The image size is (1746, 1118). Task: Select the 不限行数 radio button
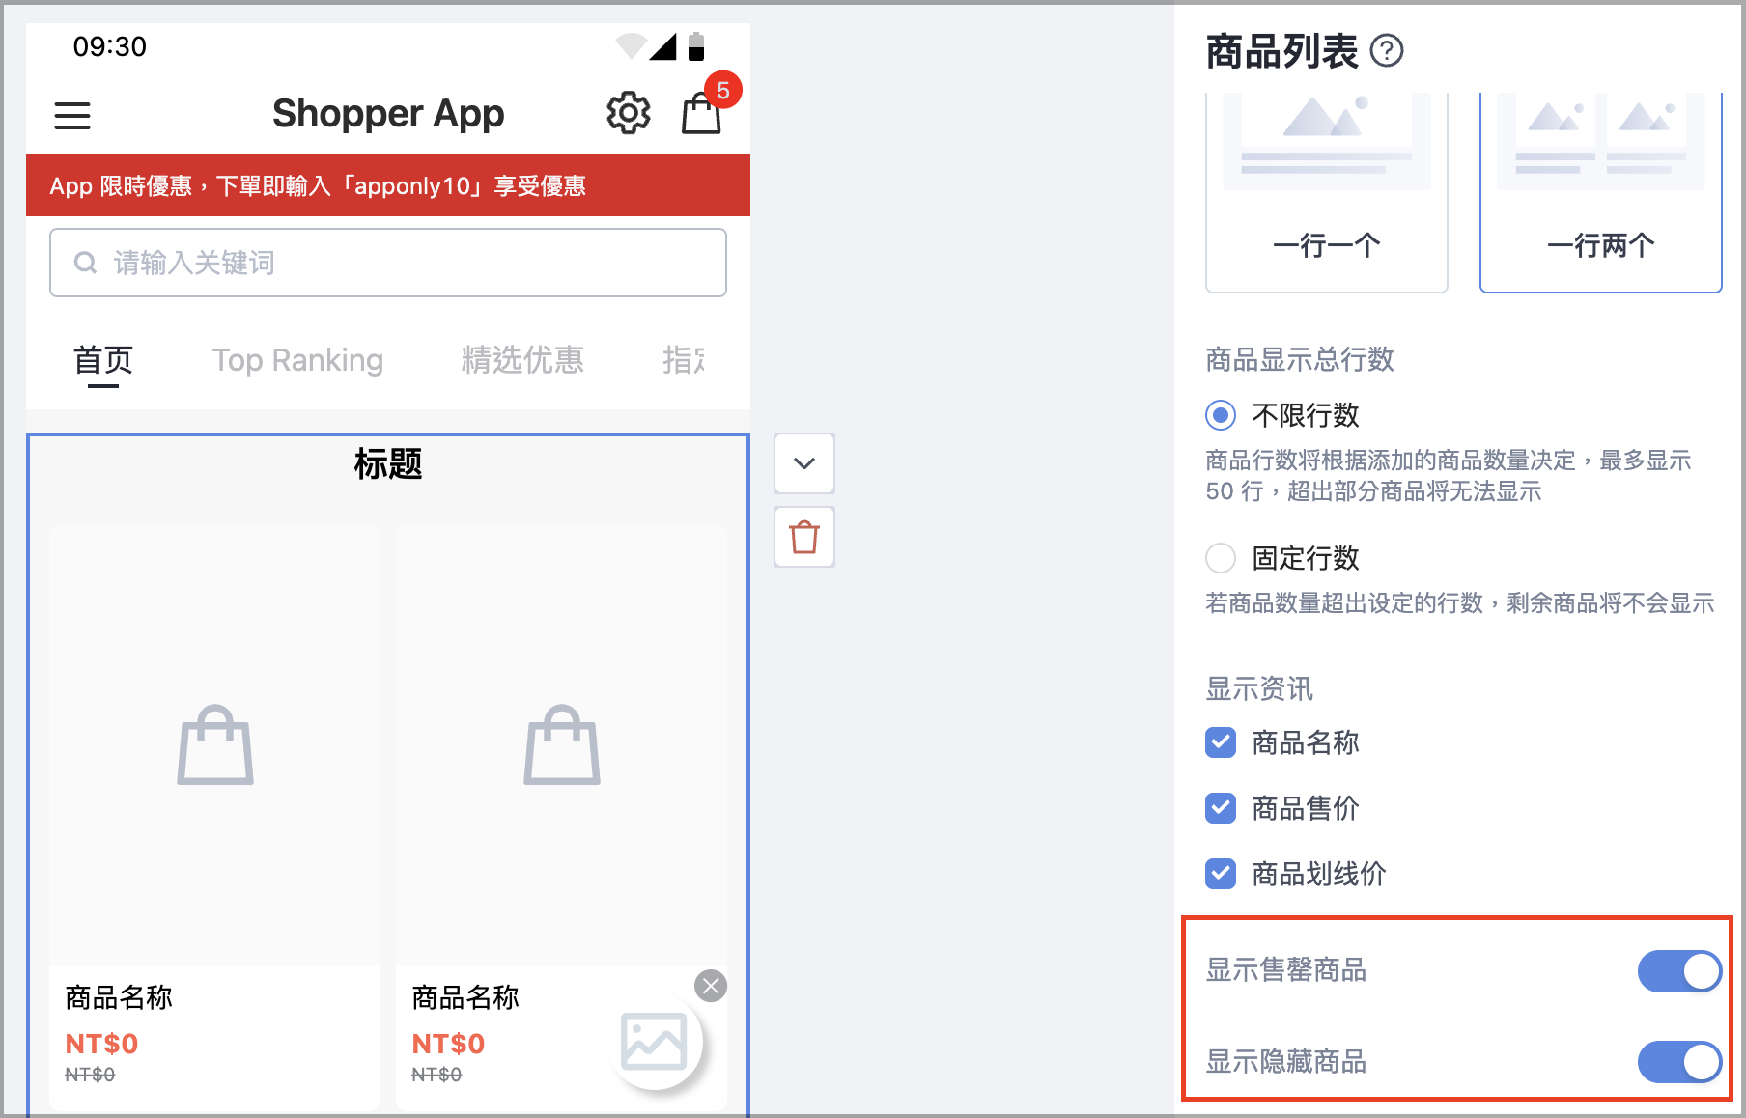click(x=1221, y=415)
